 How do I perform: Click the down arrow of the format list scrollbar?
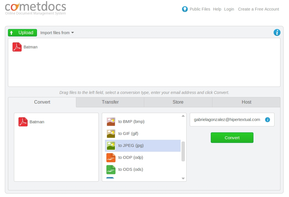coord(183,178)
